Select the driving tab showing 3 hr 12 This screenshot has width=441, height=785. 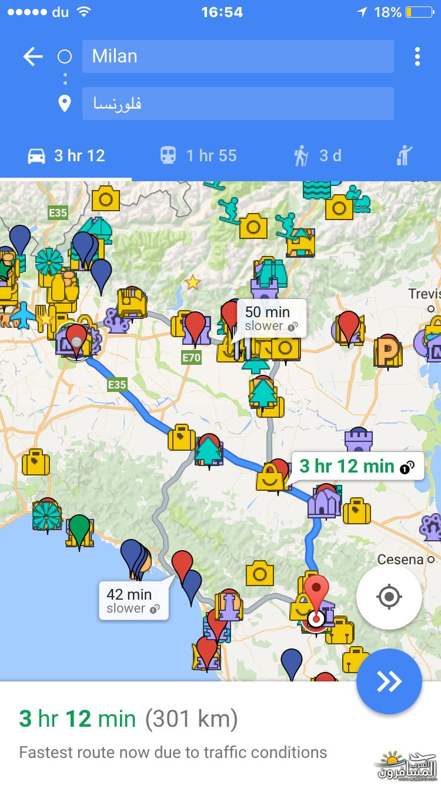[66, 156]
